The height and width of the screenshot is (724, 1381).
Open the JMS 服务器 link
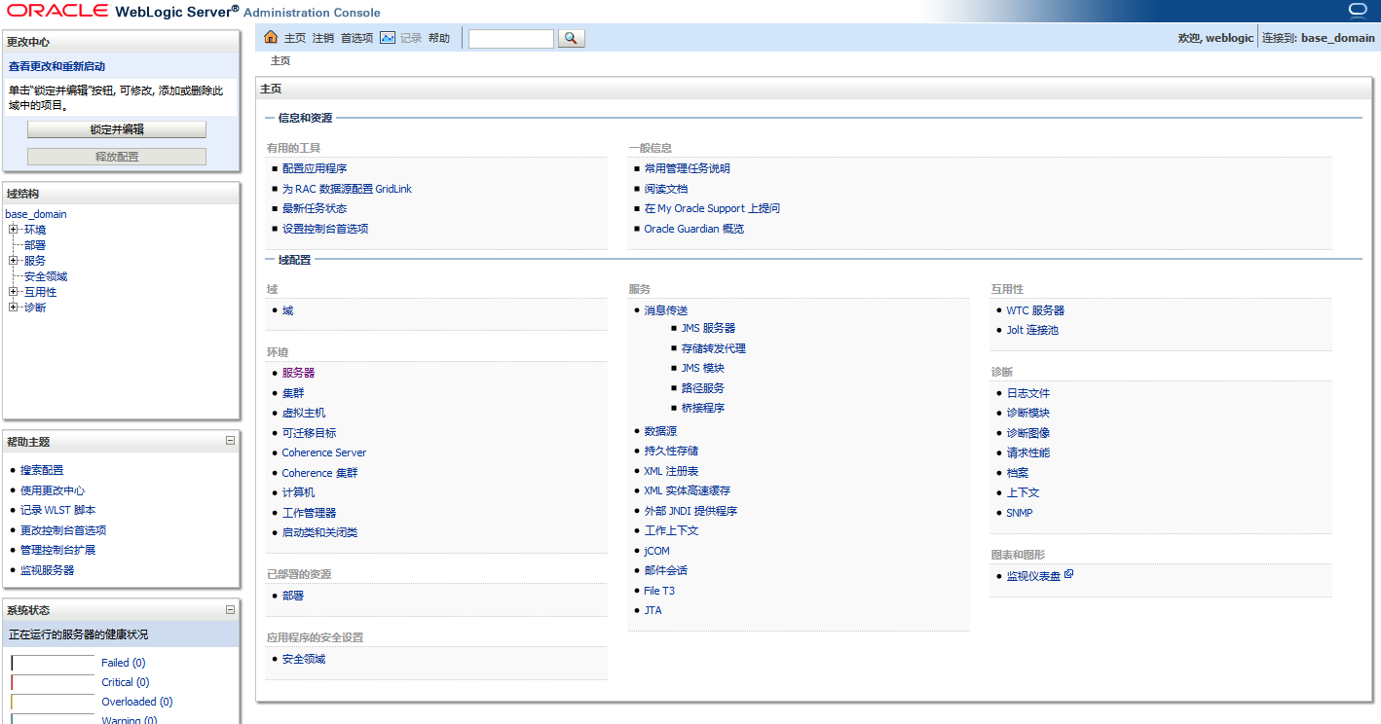pyautogui.click(x=708, y=328)
